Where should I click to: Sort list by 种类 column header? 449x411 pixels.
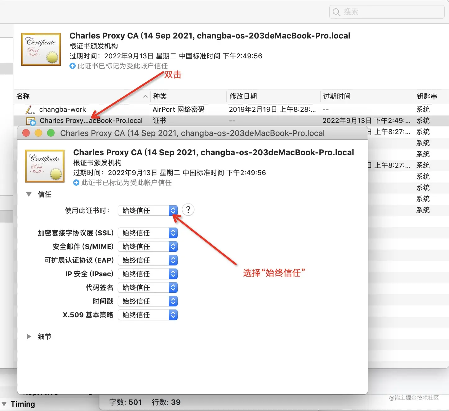pos(189,96)
